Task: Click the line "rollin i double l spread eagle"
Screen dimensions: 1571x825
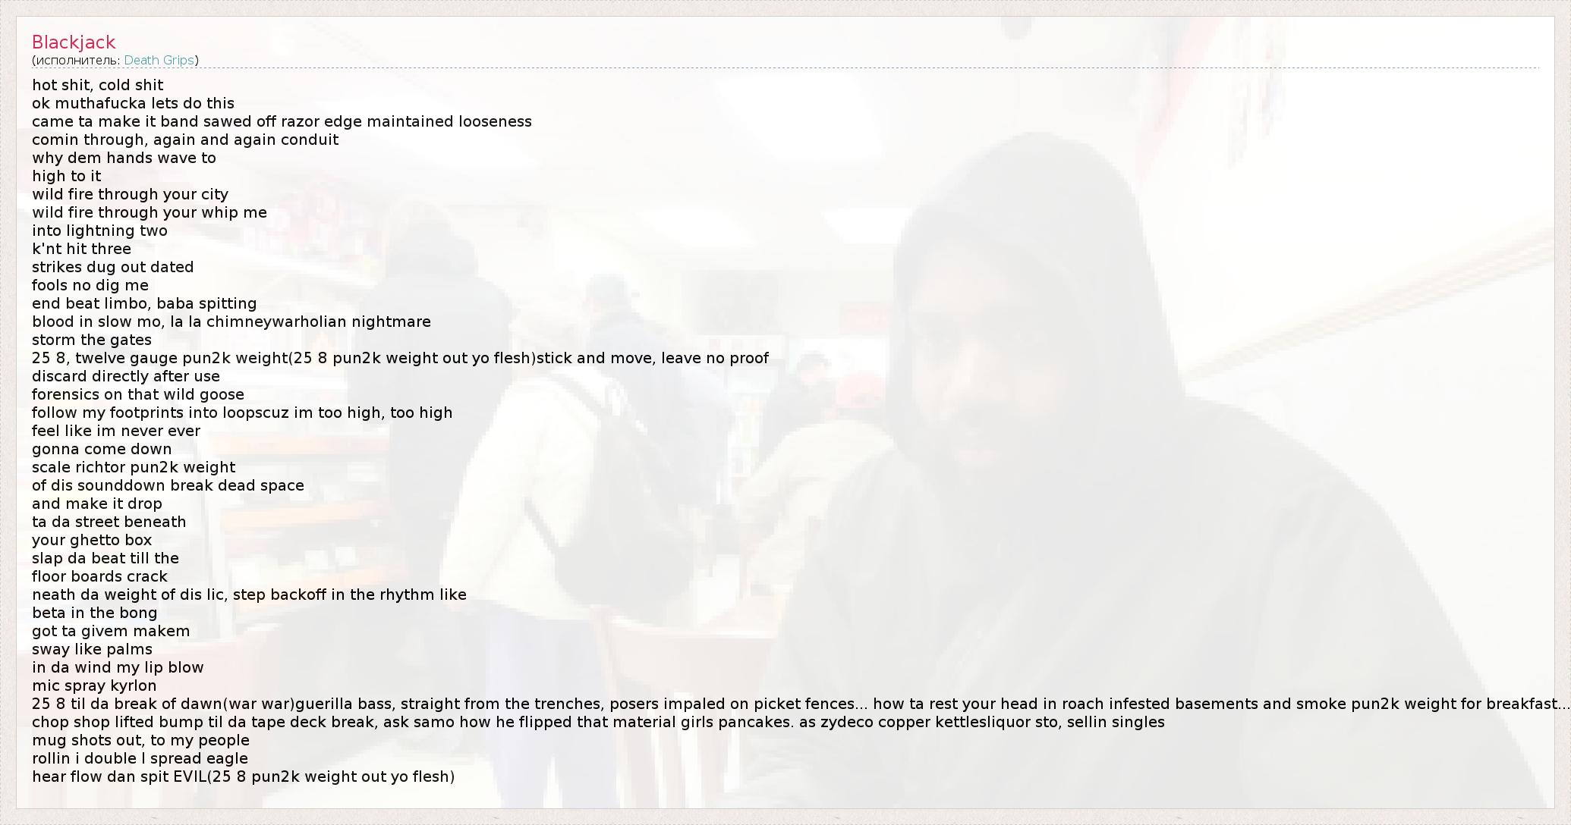Action: coord(140,758)
